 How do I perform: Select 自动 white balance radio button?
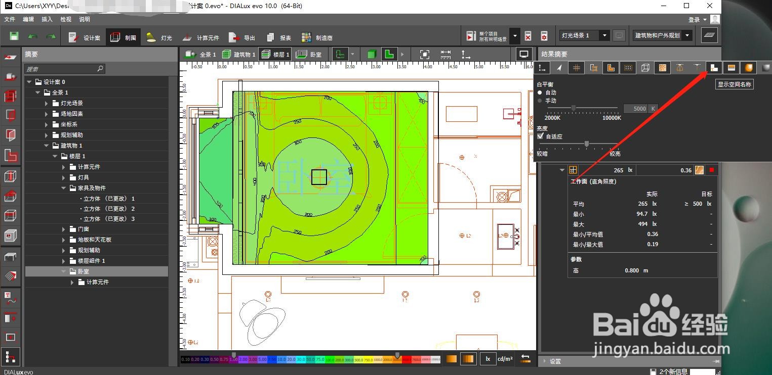(x=540, y=92)
